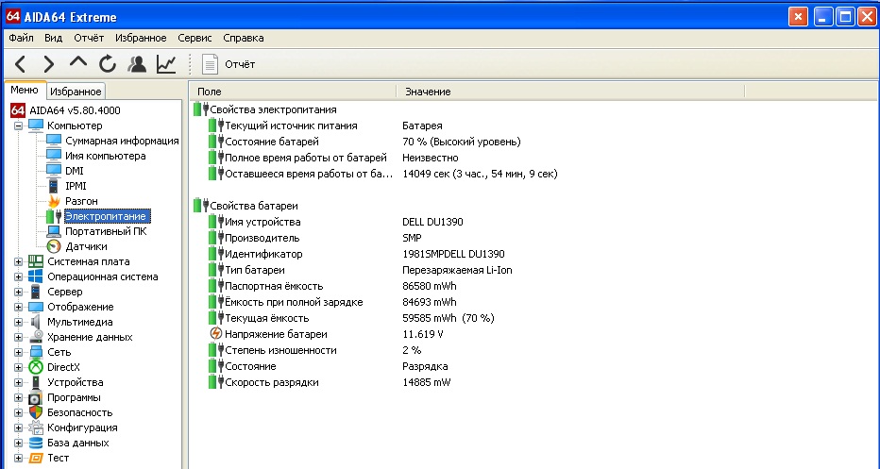This screenshot has height=469, width=880.
Task: Open the Сервис menu
Action: pos(195,38)
